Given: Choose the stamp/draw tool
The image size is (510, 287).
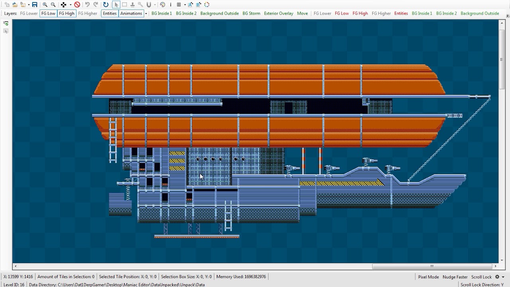Looking at the screenshot, I should (x=132, y=5).
